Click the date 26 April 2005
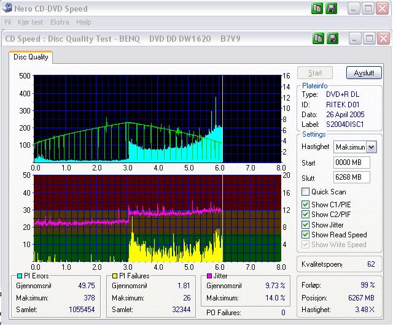Viewport: 393px width, 325px height. [345, 115]
